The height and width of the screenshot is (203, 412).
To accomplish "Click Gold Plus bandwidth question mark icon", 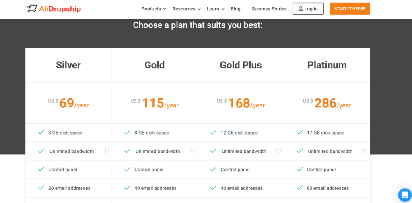I will click(x=278, y=151).
